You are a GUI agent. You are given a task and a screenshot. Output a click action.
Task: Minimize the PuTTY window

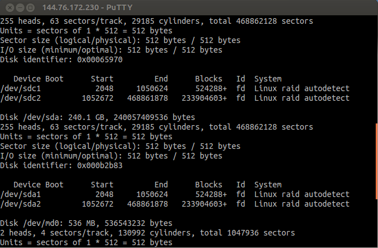click(x=20, y=8)
